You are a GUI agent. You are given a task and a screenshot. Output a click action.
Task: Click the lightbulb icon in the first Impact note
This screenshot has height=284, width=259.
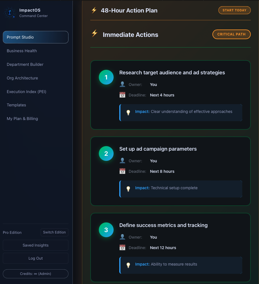tap(128, 112)
